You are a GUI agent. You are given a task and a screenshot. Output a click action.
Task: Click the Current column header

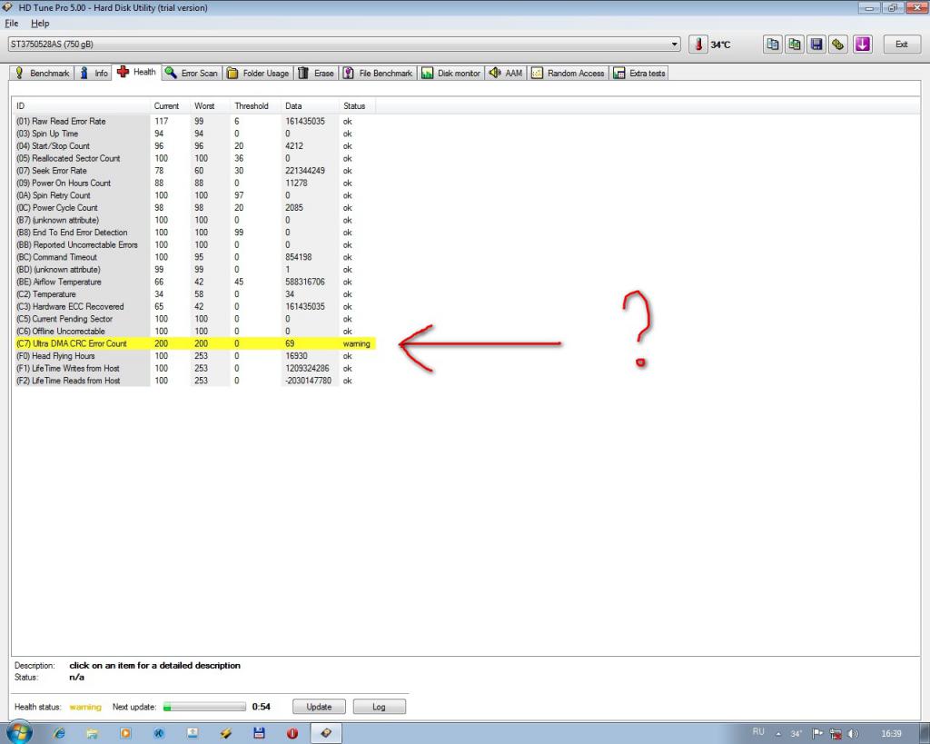point(170,105)
